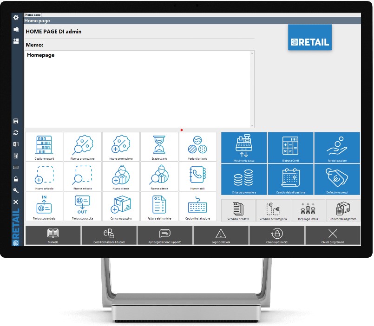
Task: Open Fatture elettroniche
Action: (159, 206)
